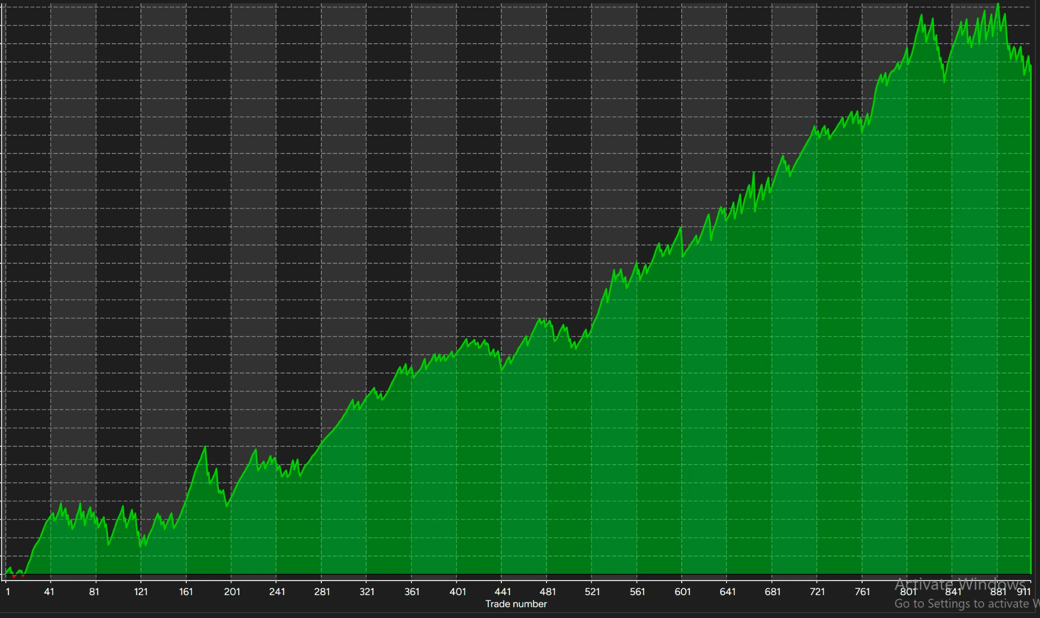This screenshot has width=1040, height=618.
Task: Select trade number label 911
Action: coord(1024,591)
